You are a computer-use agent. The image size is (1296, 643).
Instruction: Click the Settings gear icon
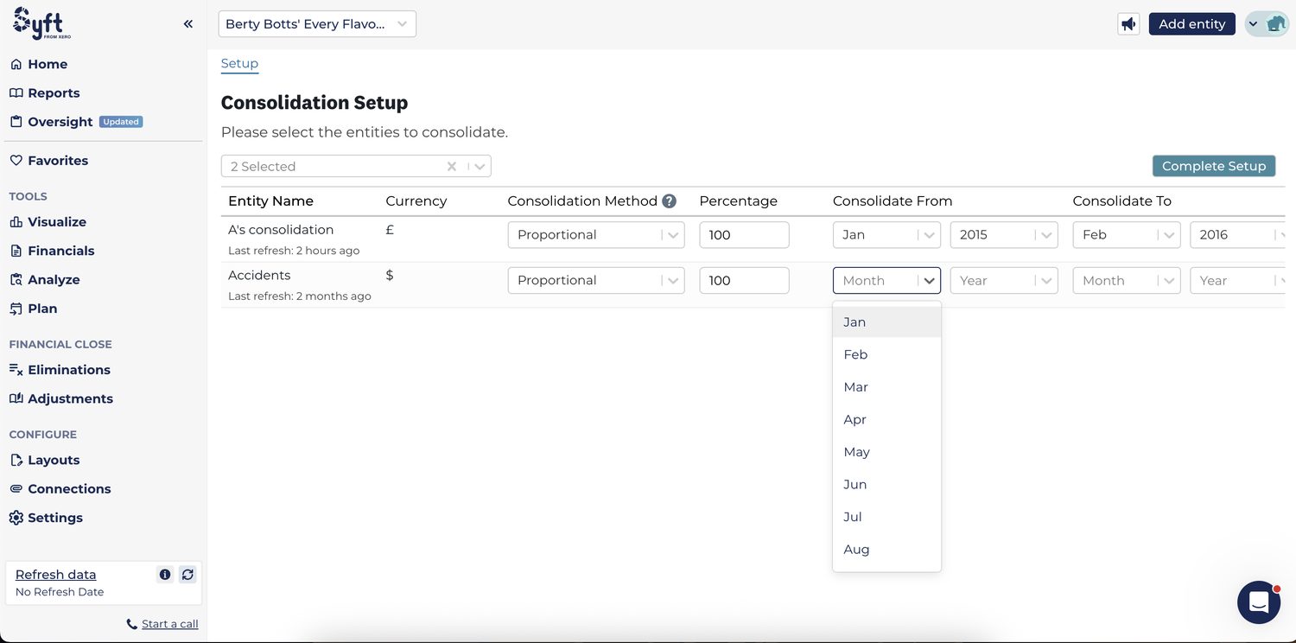click(x=16, y=518)
